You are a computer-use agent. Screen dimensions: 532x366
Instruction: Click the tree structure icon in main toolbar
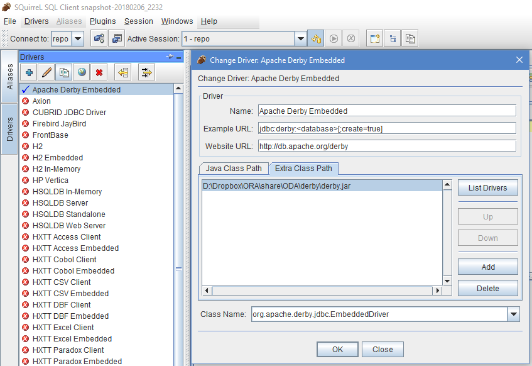393,39
